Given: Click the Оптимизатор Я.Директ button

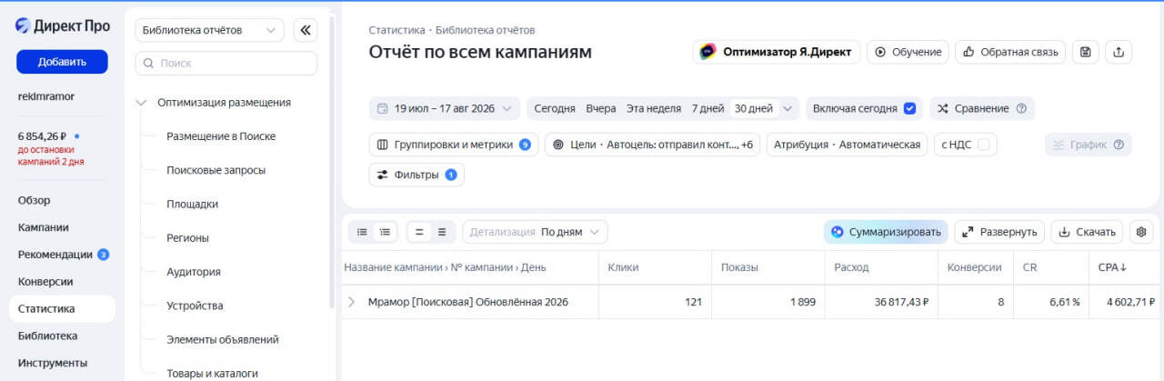Looking at the screenshot, I should coord(776,52).
